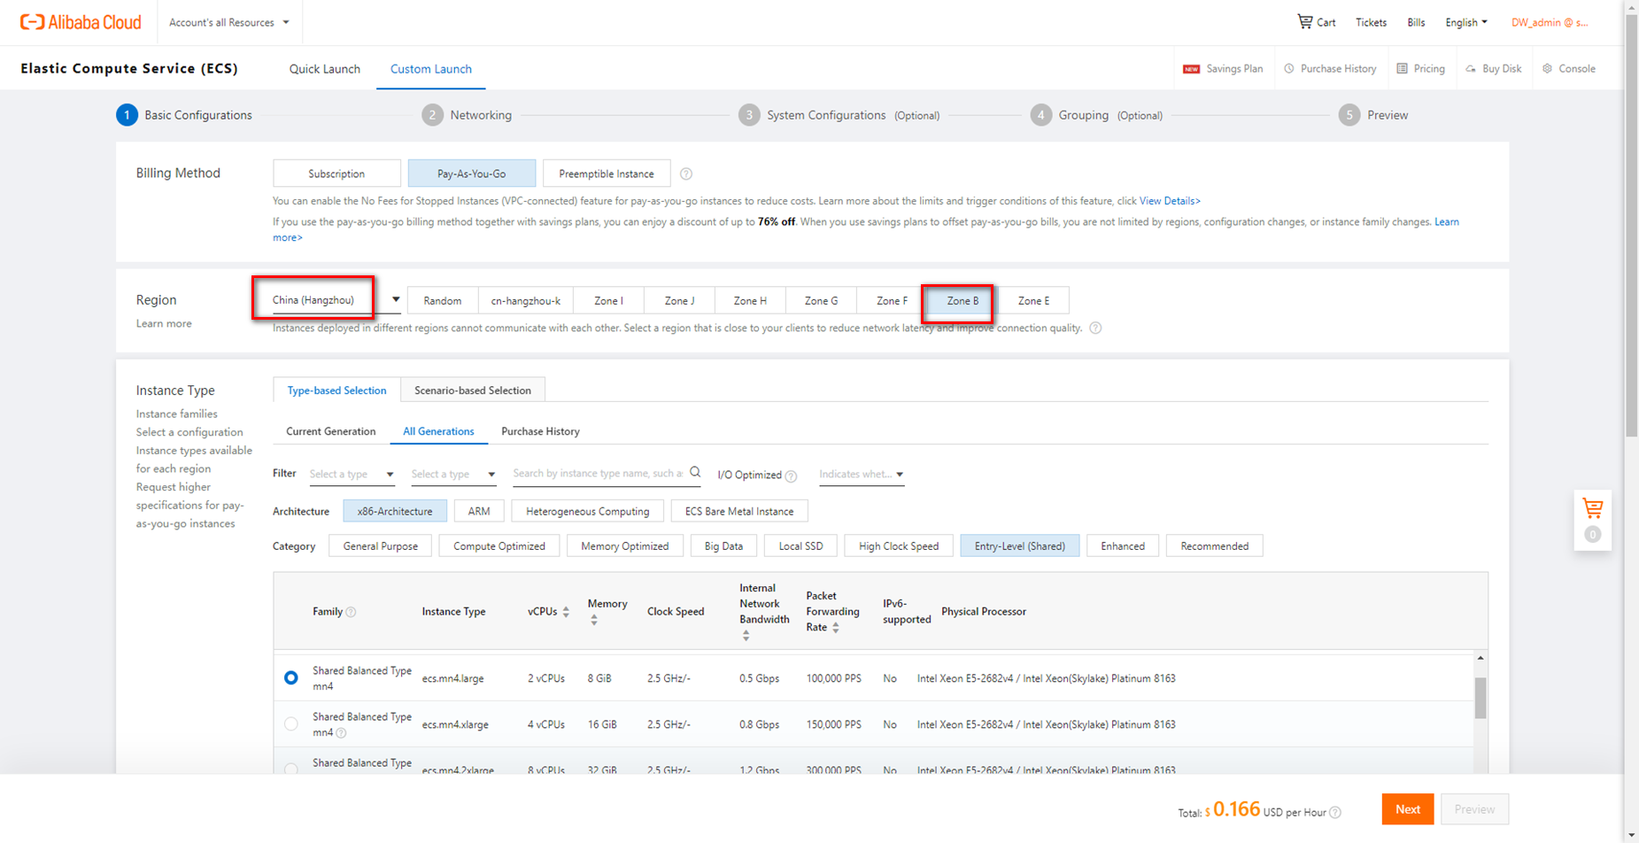Screen dimensions: 1639x843
Task: Click the I/O Optimized help icon
Action: (x=791, y=476)
